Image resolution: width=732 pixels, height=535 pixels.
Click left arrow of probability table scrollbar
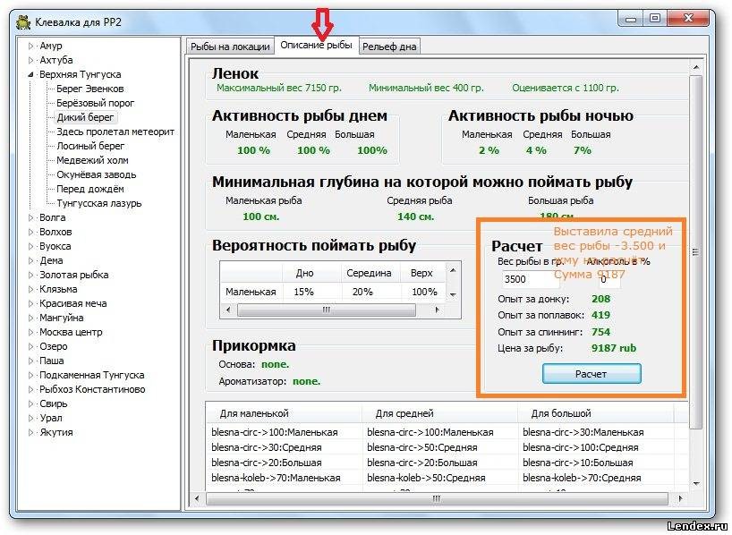point(228,310)
